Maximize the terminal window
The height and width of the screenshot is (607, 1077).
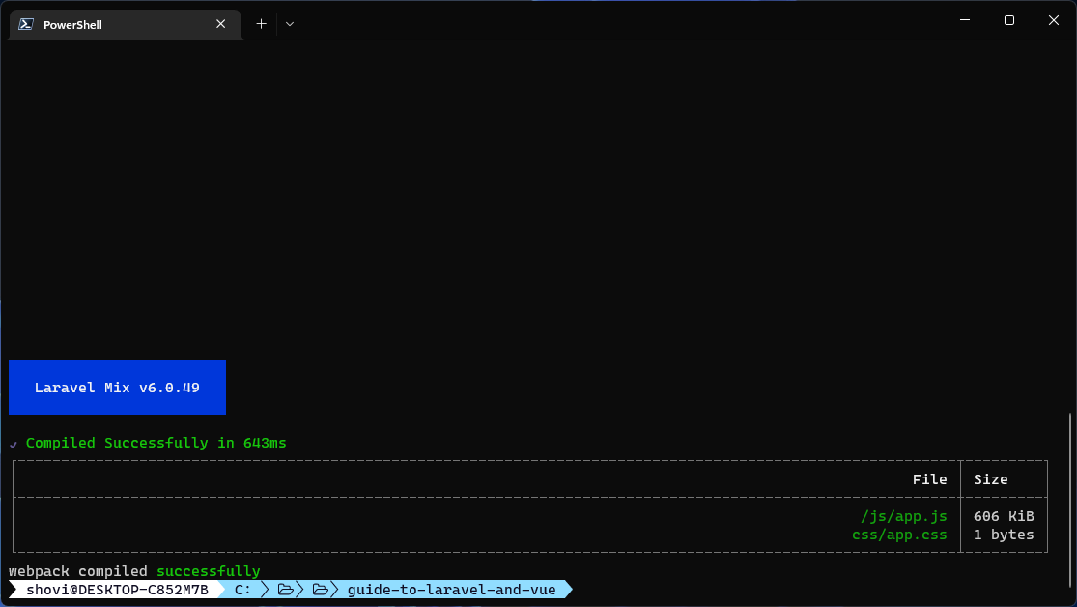pyautogui.click(x=1009, y=20)
